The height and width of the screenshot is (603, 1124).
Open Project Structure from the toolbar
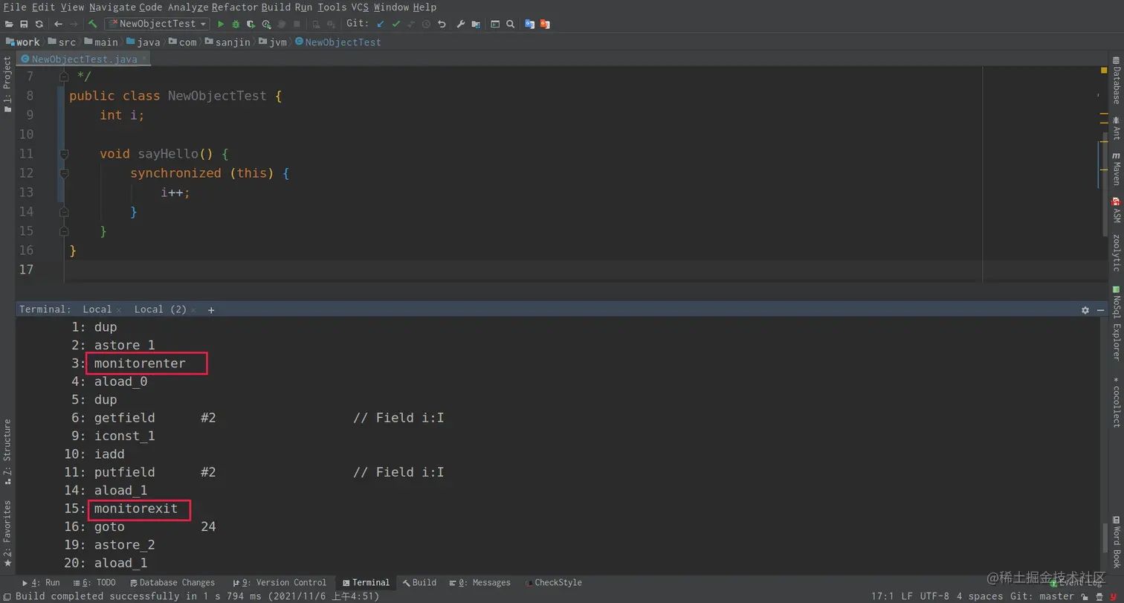[476, 24]
